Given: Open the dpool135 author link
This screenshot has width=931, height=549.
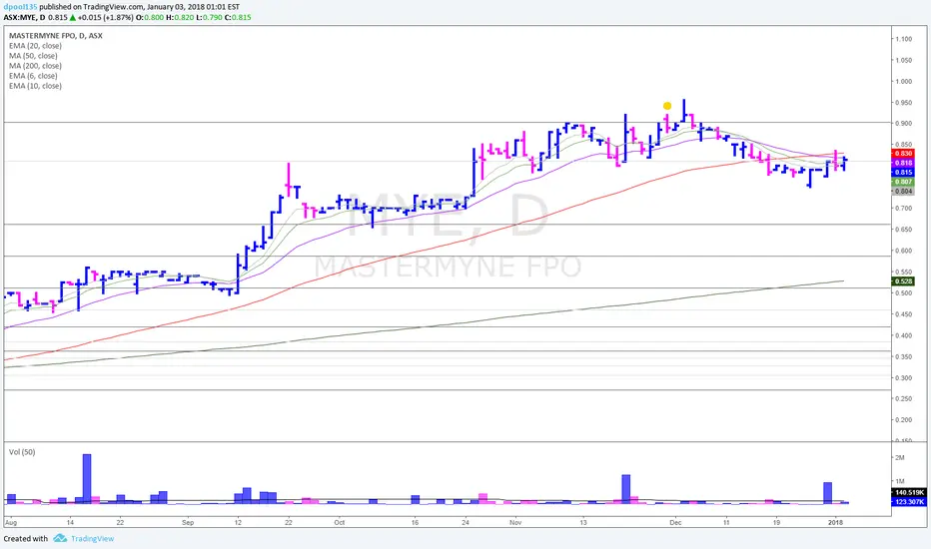Looking at the screenshot, I should coord(20,7).
